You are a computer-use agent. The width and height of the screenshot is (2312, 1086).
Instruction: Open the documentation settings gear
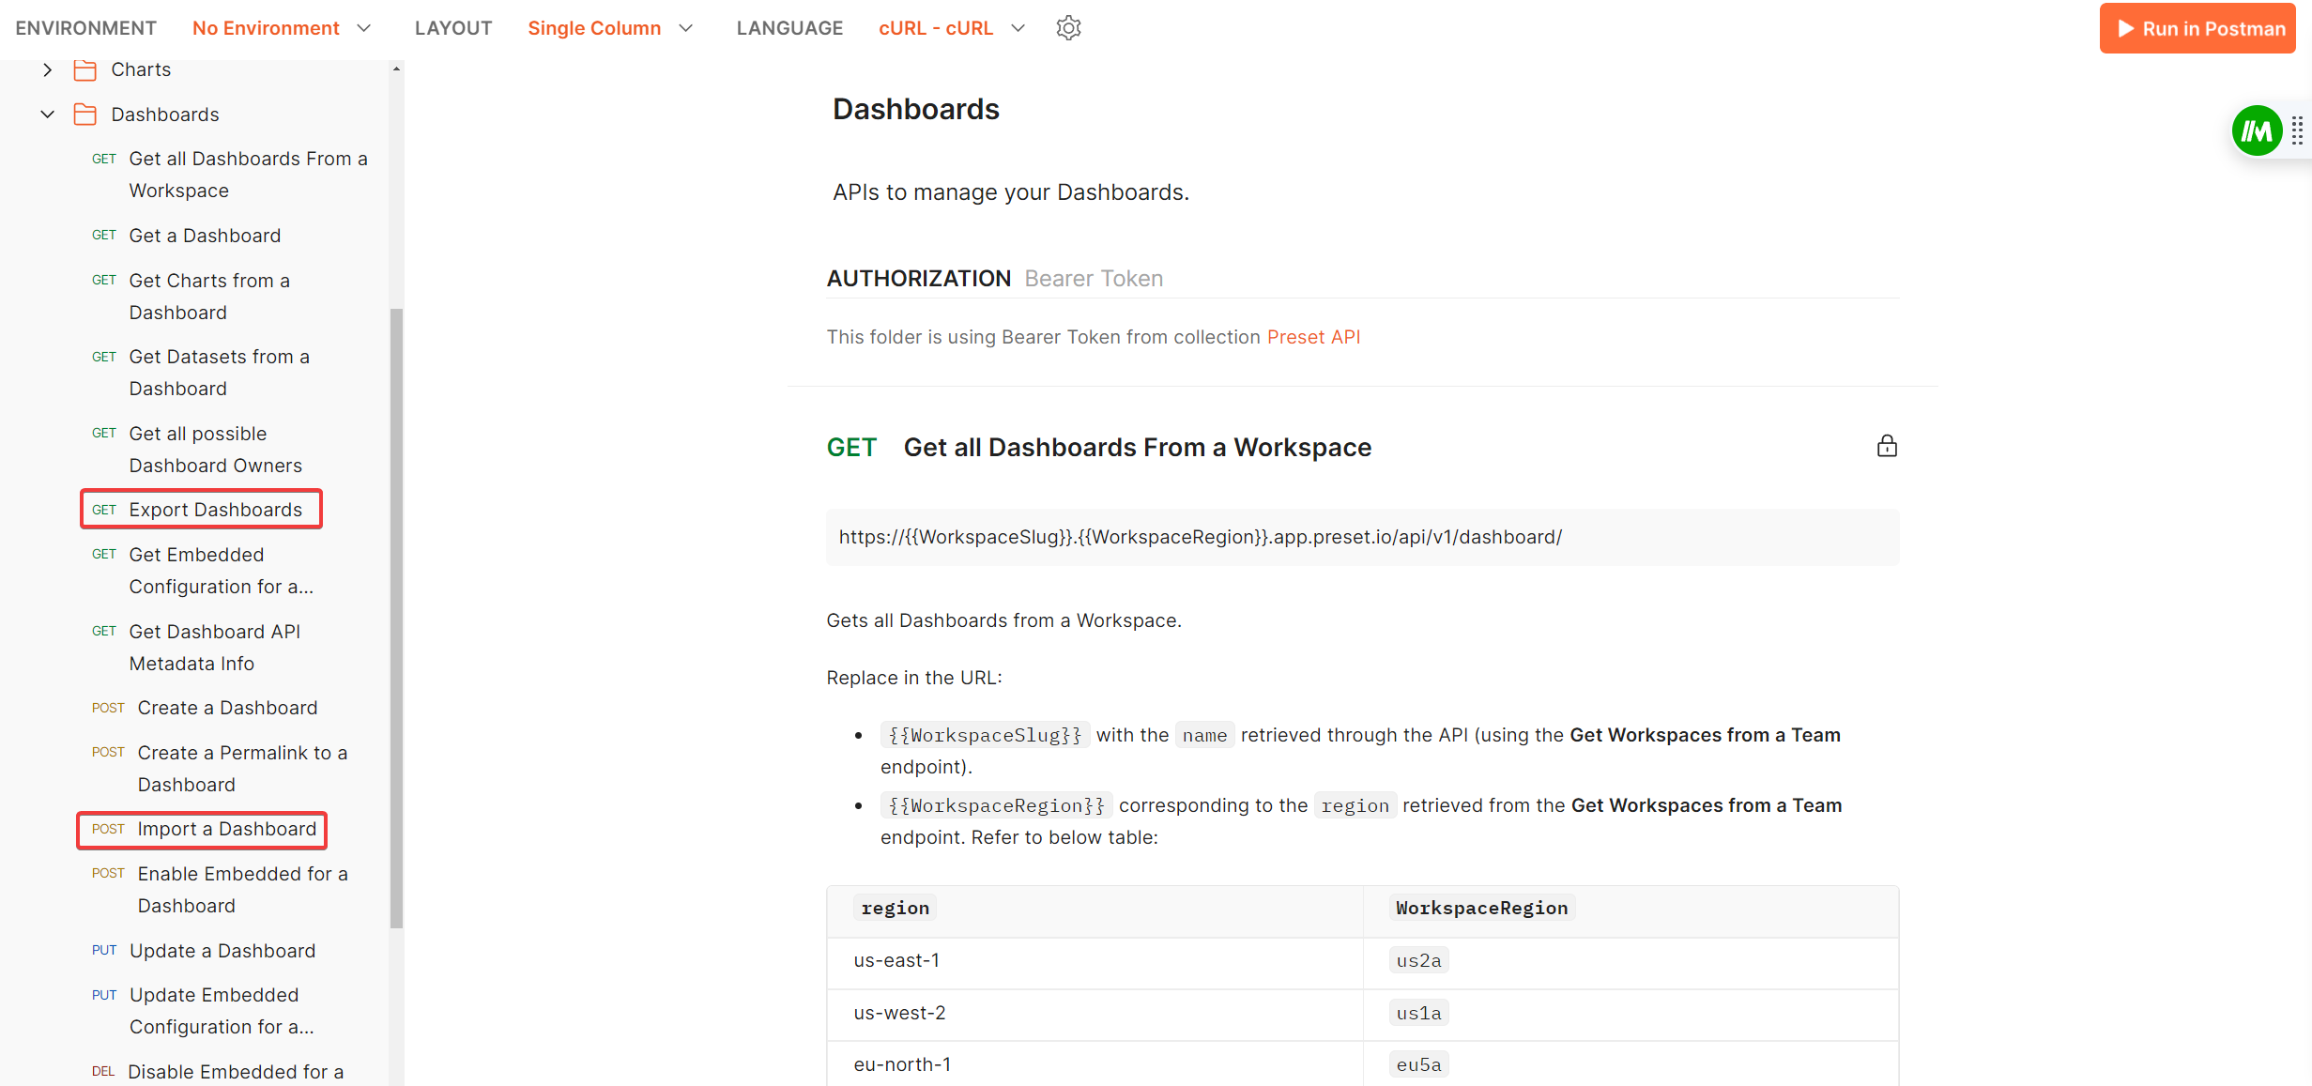pyautogui.click(x=1068, y=28)
